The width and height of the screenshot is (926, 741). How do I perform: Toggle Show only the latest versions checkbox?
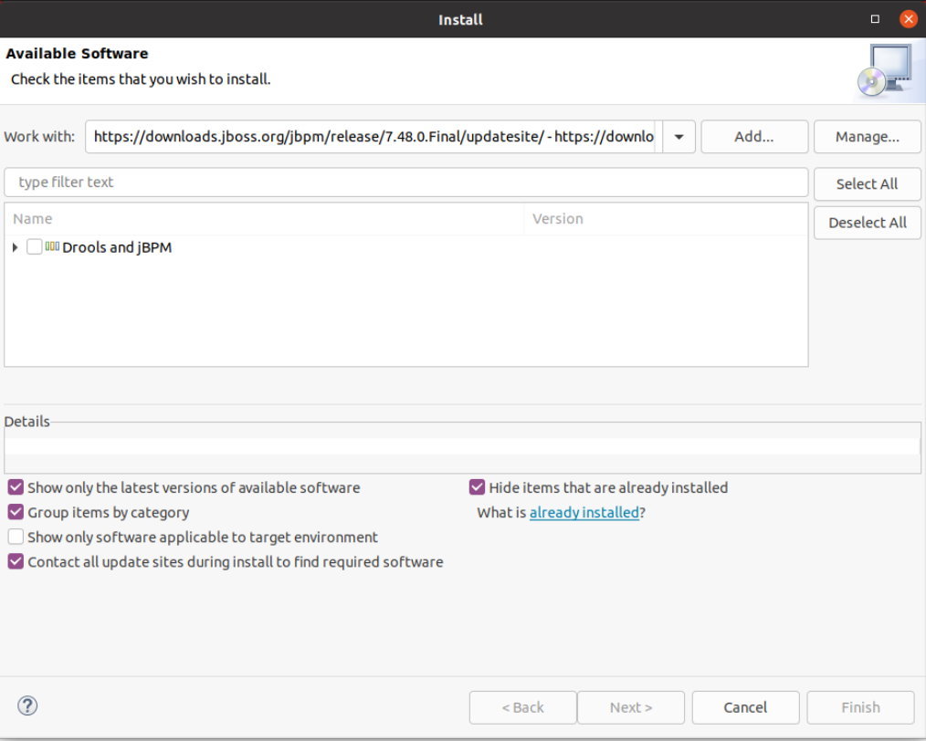click(x=16, y=487)
